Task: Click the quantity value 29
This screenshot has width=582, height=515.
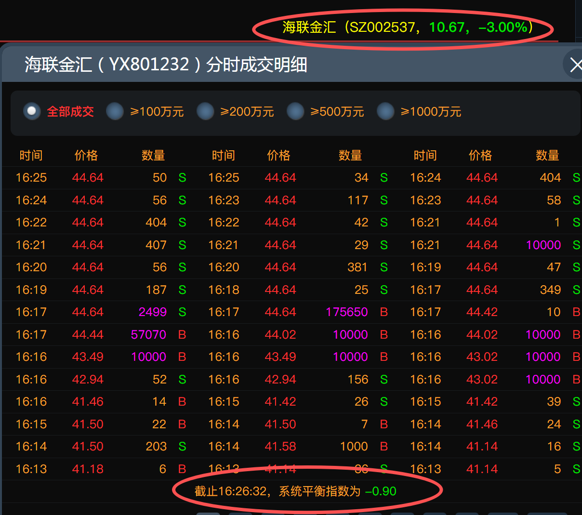Action: [361, 245]
